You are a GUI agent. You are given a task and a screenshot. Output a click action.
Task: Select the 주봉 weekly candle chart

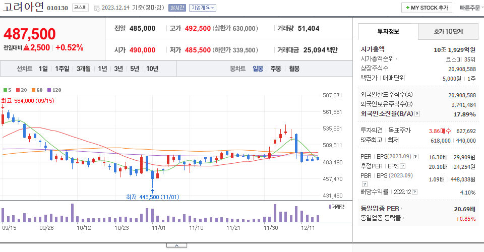click(x=276, y=69)
